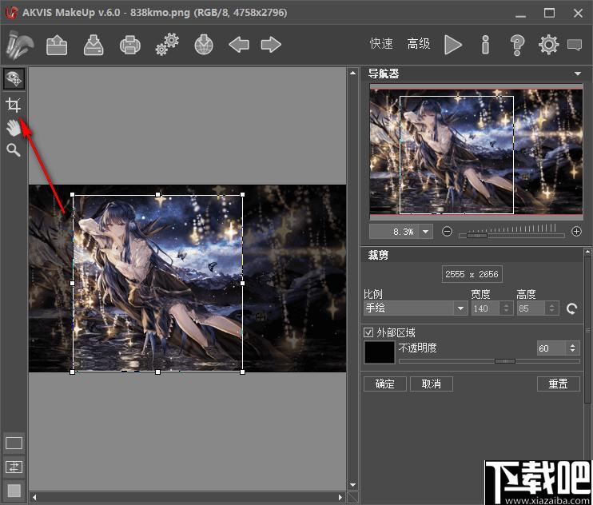Screen dimensions: 593x505
Task: Select the Zoom magnifier tool
Action: click(14, 150)
